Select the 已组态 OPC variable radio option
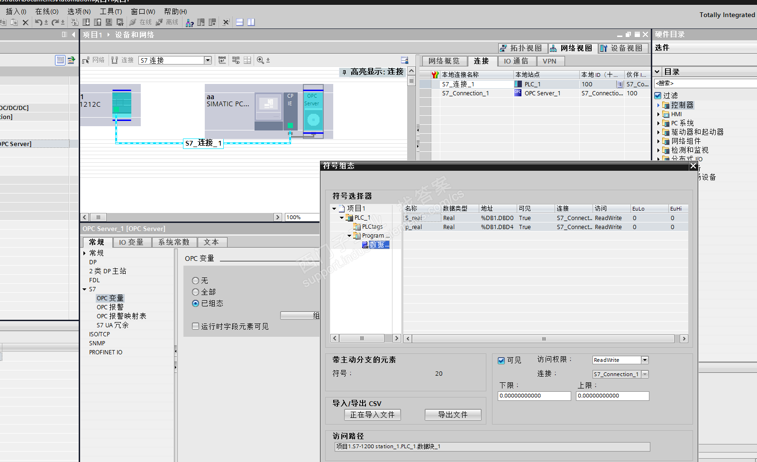Viewport: 757px width, 462px height. point(195,304)
